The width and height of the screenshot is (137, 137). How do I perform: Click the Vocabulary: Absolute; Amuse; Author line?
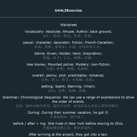point(68,32)
